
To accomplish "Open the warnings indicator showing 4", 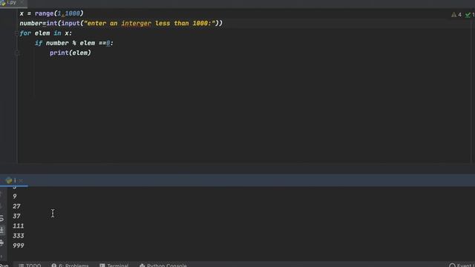I will click(x=456, y=15).
